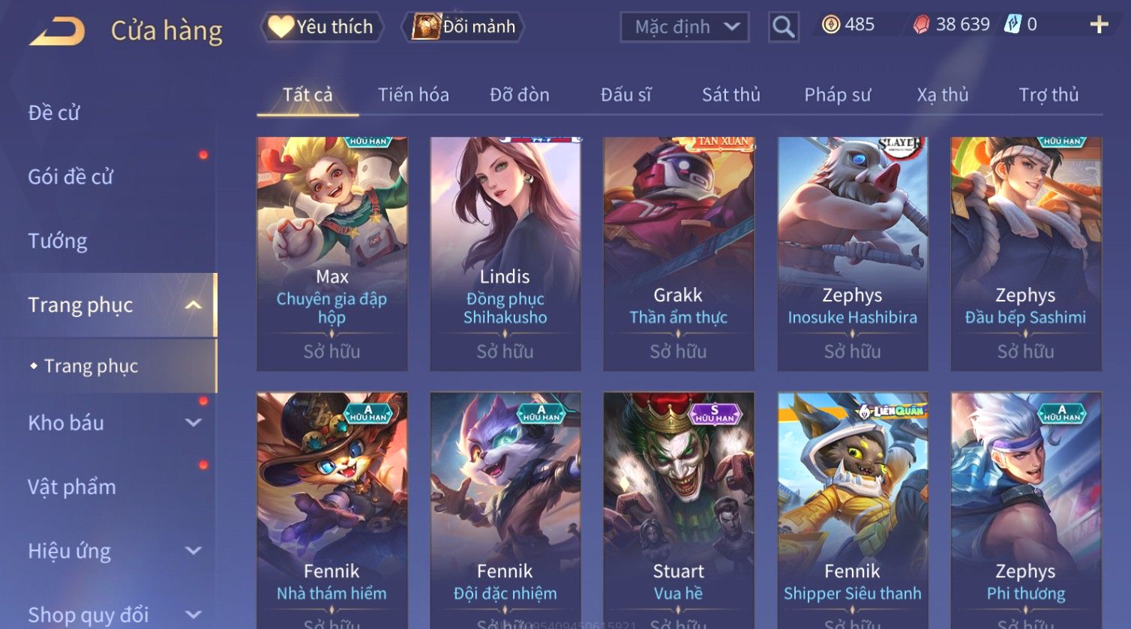Viewport: 1131px width, 629px height.
Task: Open the search magnifier icon
Action: click(x=783, y=27)
